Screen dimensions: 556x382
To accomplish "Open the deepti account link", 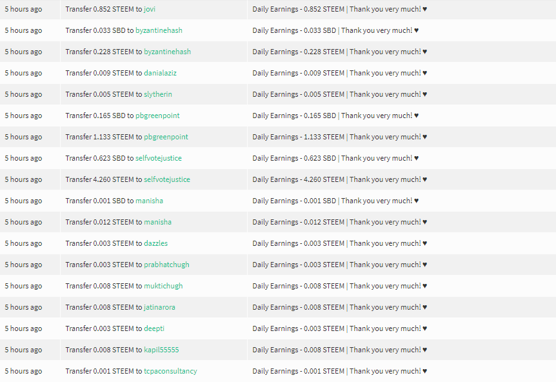I will click(x=154, y=328).
